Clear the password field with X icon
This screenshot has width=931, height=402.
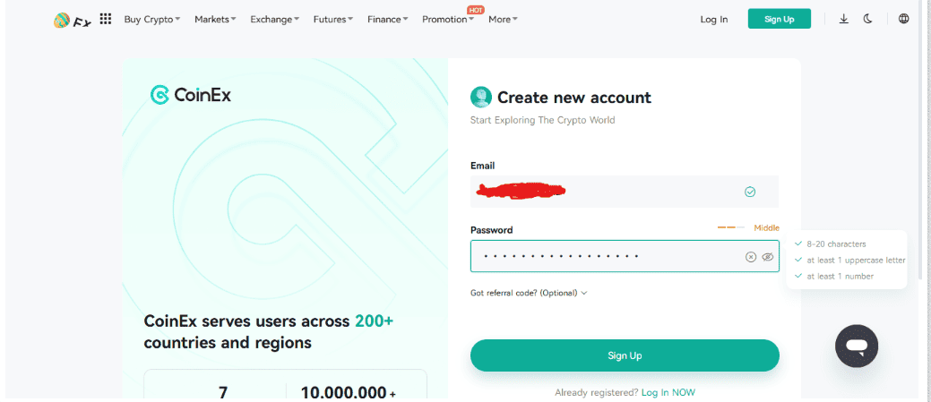(x=751, y=257)
